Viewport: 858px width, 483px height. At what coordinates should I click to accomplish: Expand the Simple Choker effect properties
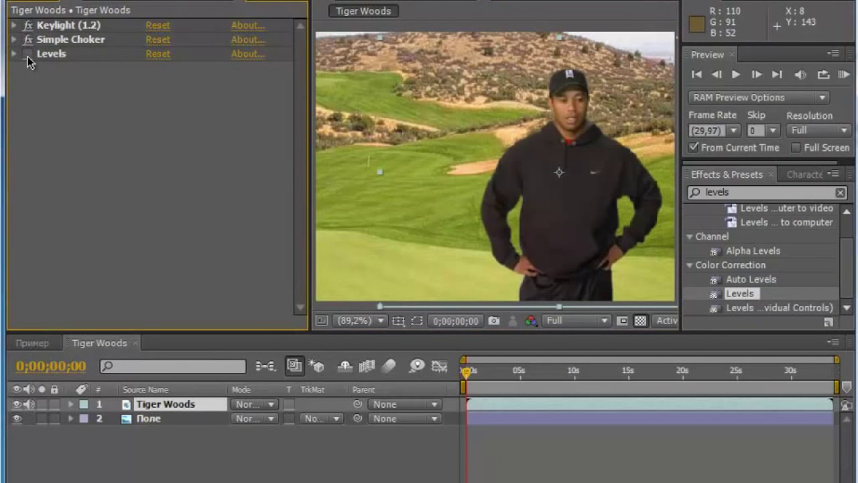point(14,40)
